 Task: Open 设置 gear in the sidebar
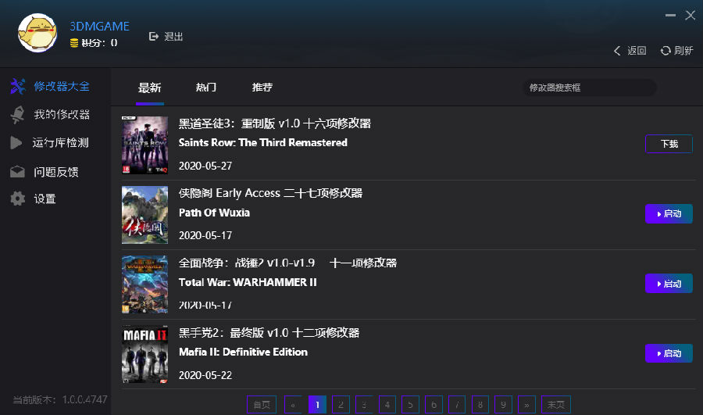18,199
